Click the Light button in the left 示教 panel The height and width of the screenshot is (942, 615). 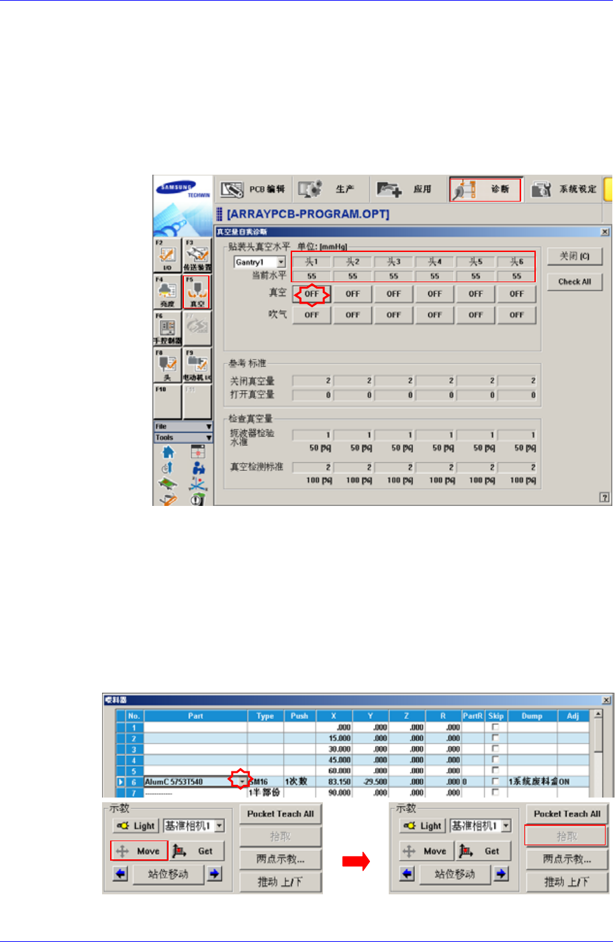[x=136, y=826]
